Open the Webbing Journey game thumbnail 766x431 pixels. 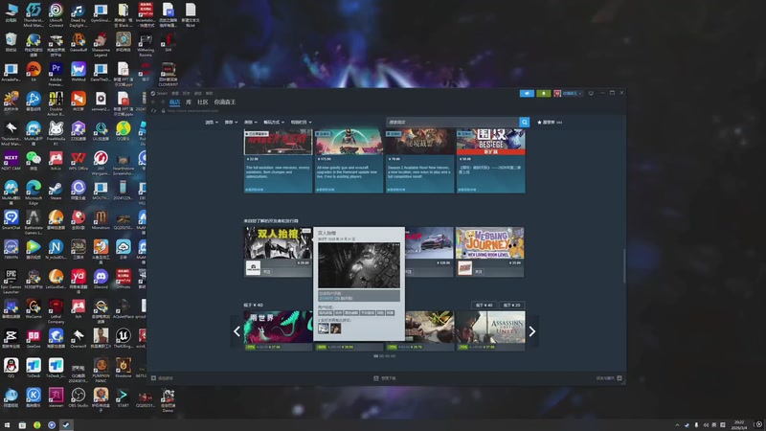(489, 243)
